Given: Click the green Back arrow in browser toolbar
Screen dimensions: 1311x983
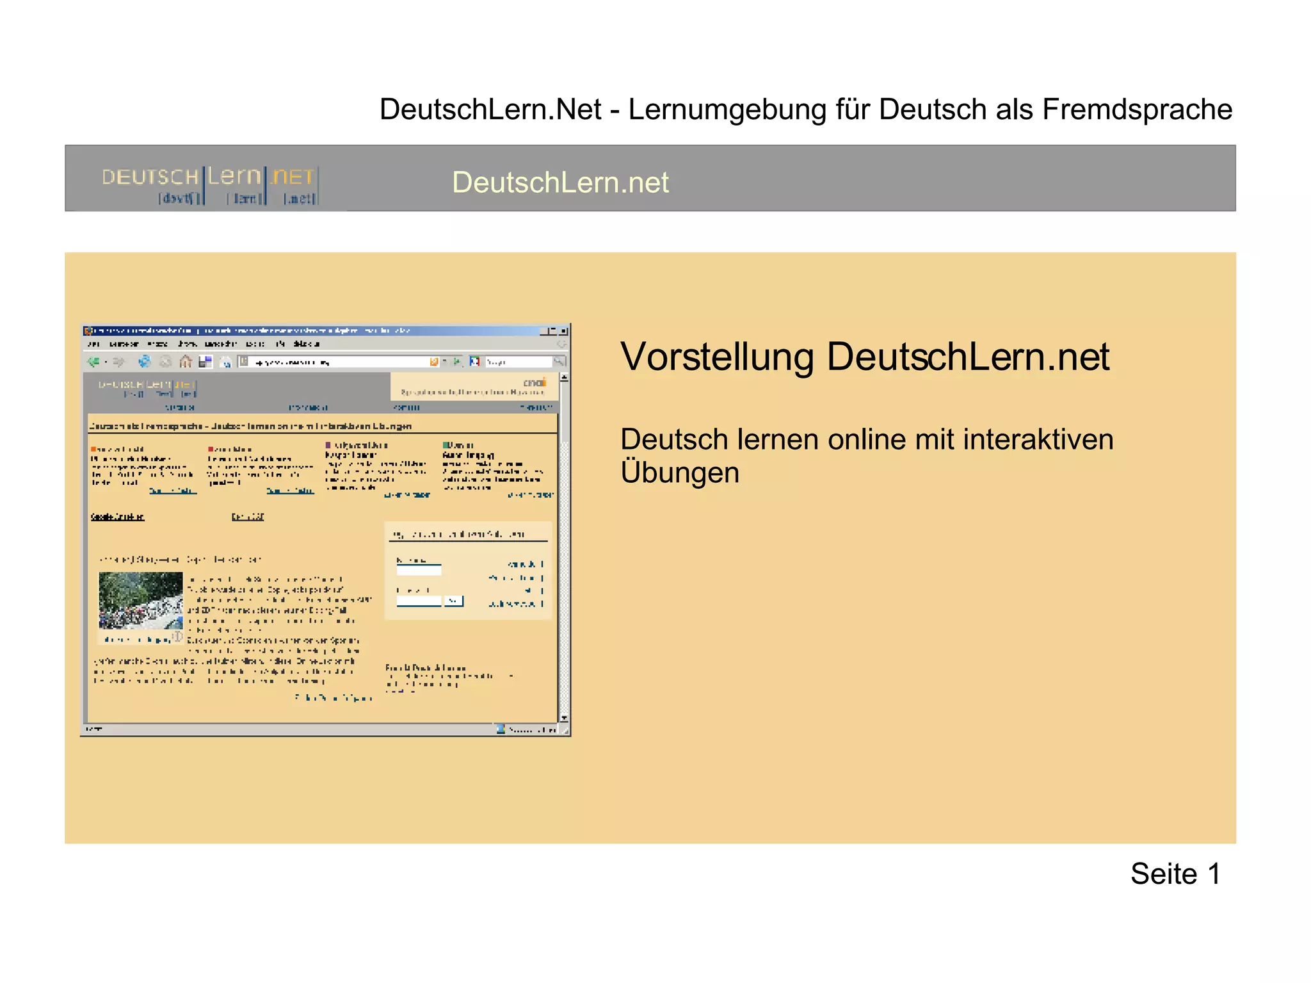Looking at the screenshot, I should (x=93, y=362).
